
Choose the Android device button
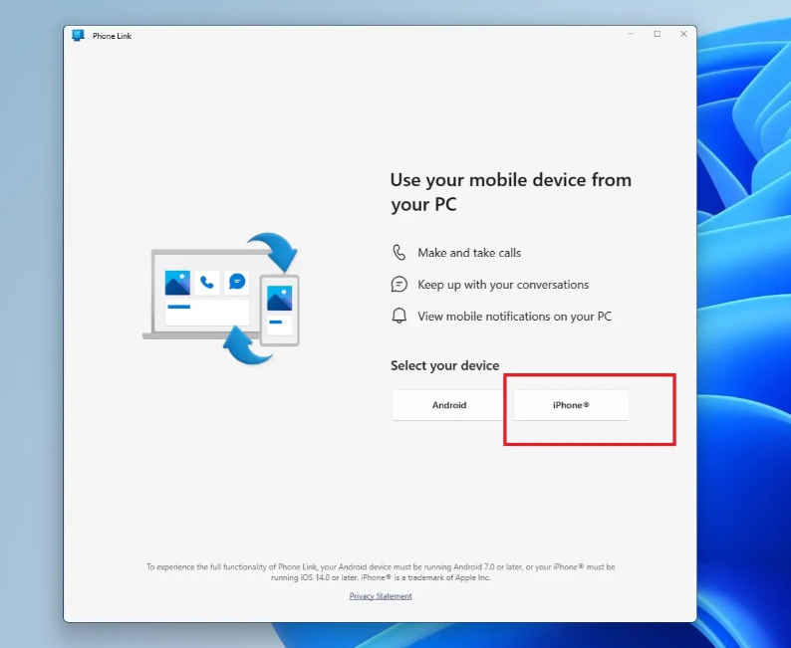tap(449, 404)
